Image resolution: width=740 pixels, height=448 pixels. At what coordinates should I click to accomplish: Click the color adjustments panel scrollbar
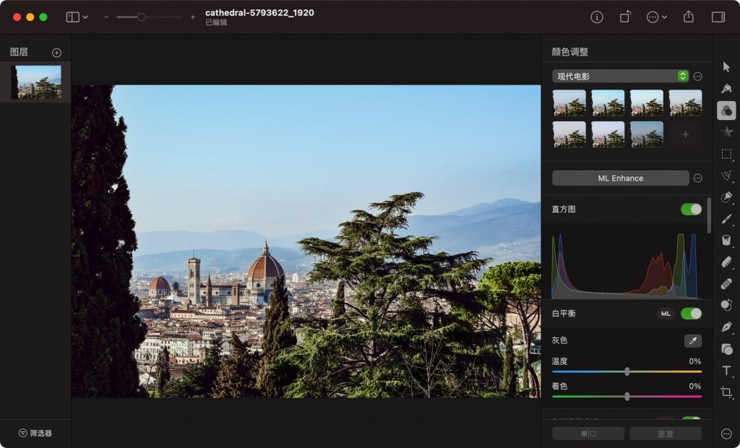click(708, 215)
